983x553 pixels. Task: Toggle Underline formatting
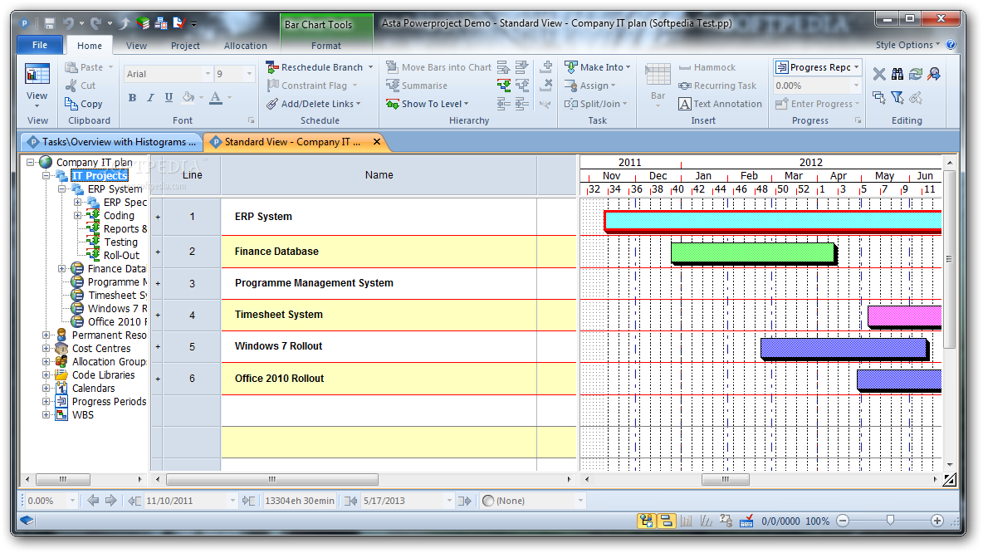pos(169,97)
